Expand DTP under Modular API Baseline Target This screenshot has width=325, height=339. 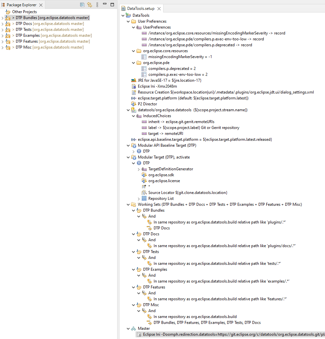coord(133,152)
